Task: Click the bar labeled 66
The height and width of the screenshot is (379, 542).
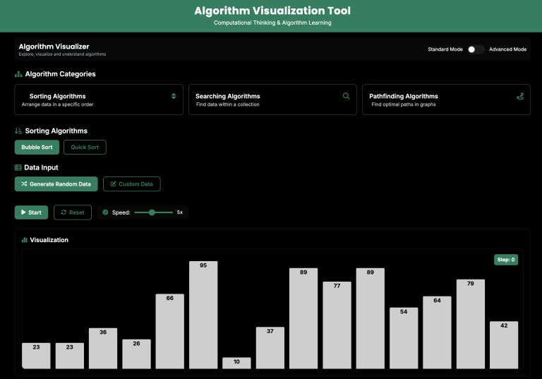Action: pyautogui.click(x=169, y=331)
